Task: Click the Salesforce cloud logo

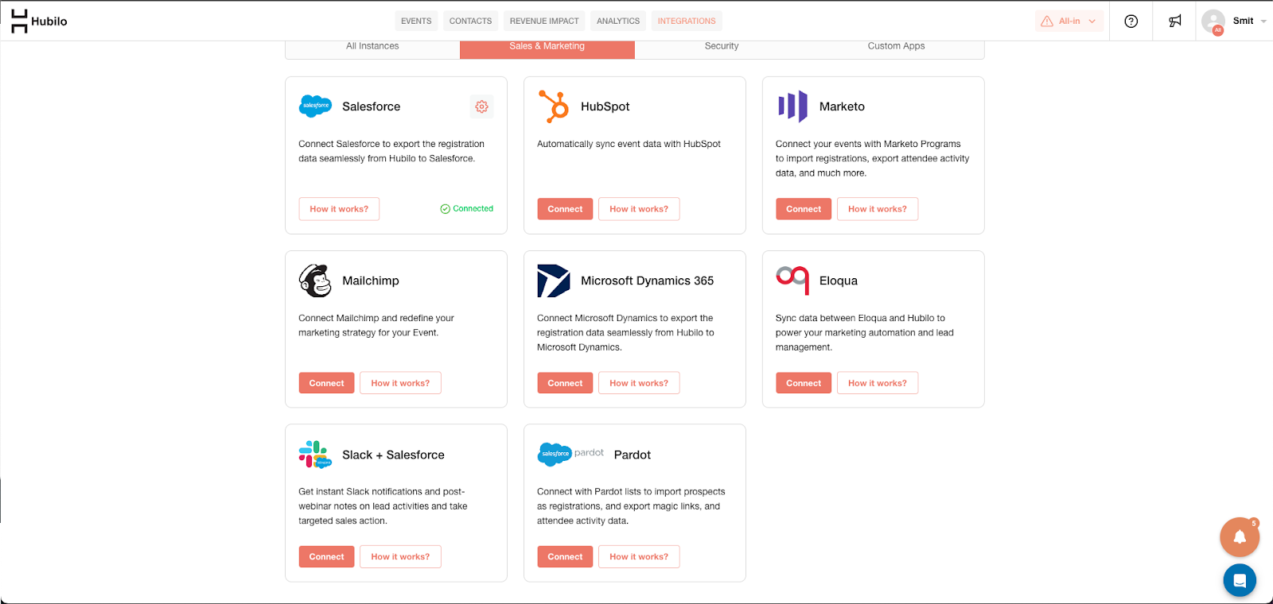Action: (x=315, y=106)
